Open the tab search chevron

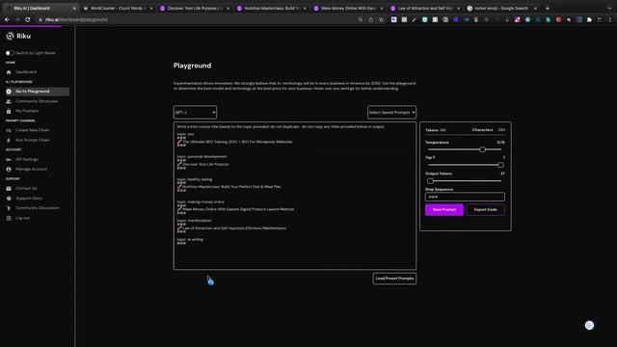609,9
